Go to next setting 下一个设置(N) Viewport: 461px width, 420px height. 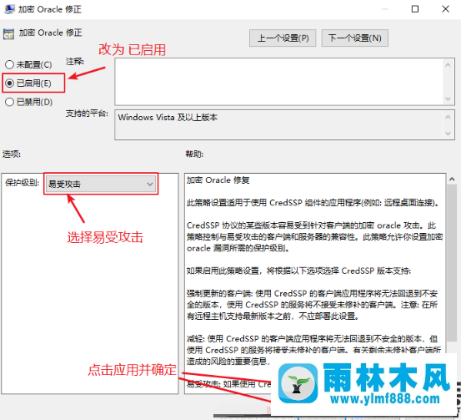(x=355, y=38)
